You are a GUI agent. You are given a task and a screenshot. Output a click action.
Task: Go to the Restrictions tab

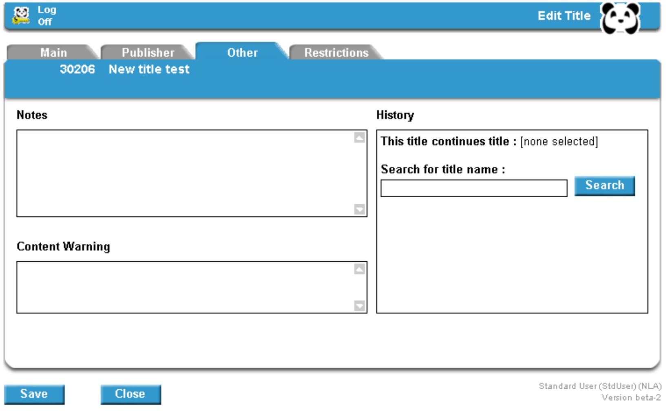point(336,53)
